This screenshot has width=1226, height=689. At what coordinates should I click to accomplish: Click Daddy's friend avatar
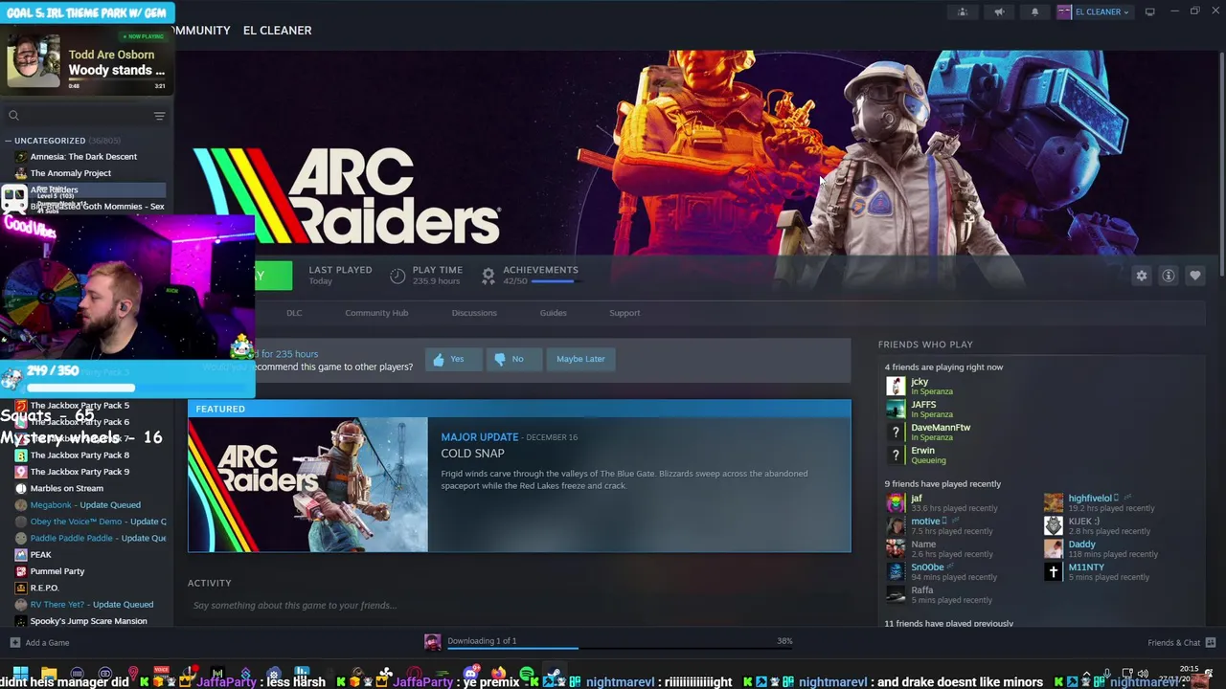pyautogui.click(x=1054, y=548)
